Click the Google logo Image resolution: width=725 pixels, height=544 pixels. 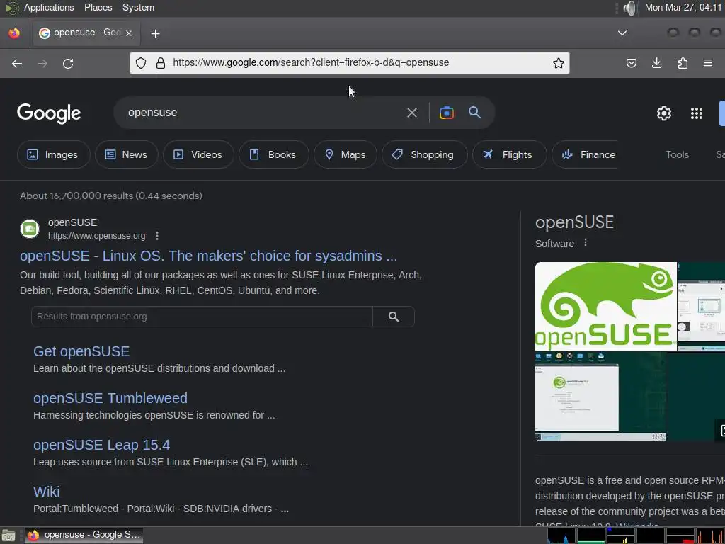pyautogui.click(x=49, y=113)
